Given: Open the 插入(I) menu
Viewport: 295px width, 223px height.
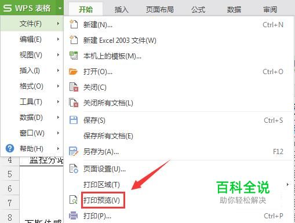Looking at the screenshot, I should coord(32,71).
